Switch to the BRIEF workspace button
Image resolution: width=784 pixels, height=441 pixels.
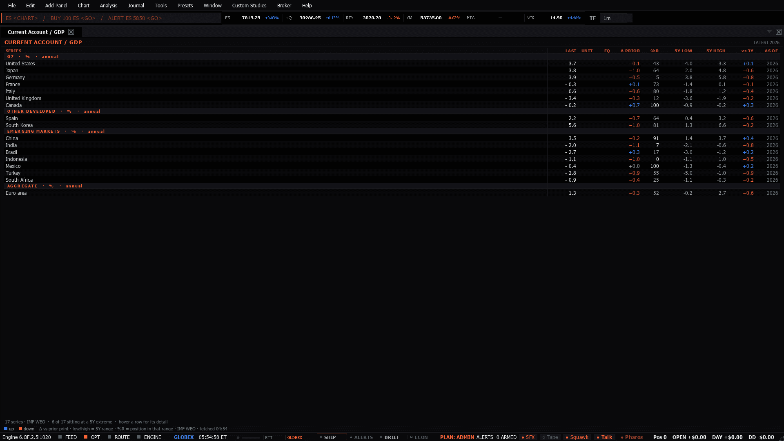point(390,437)
